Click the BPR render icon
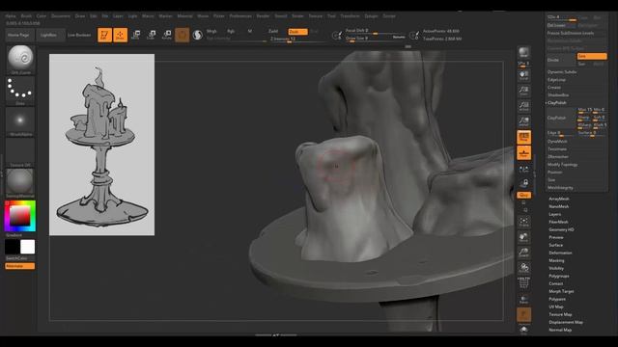The width and height of the screenshot is (618, 347). point(523,52)
